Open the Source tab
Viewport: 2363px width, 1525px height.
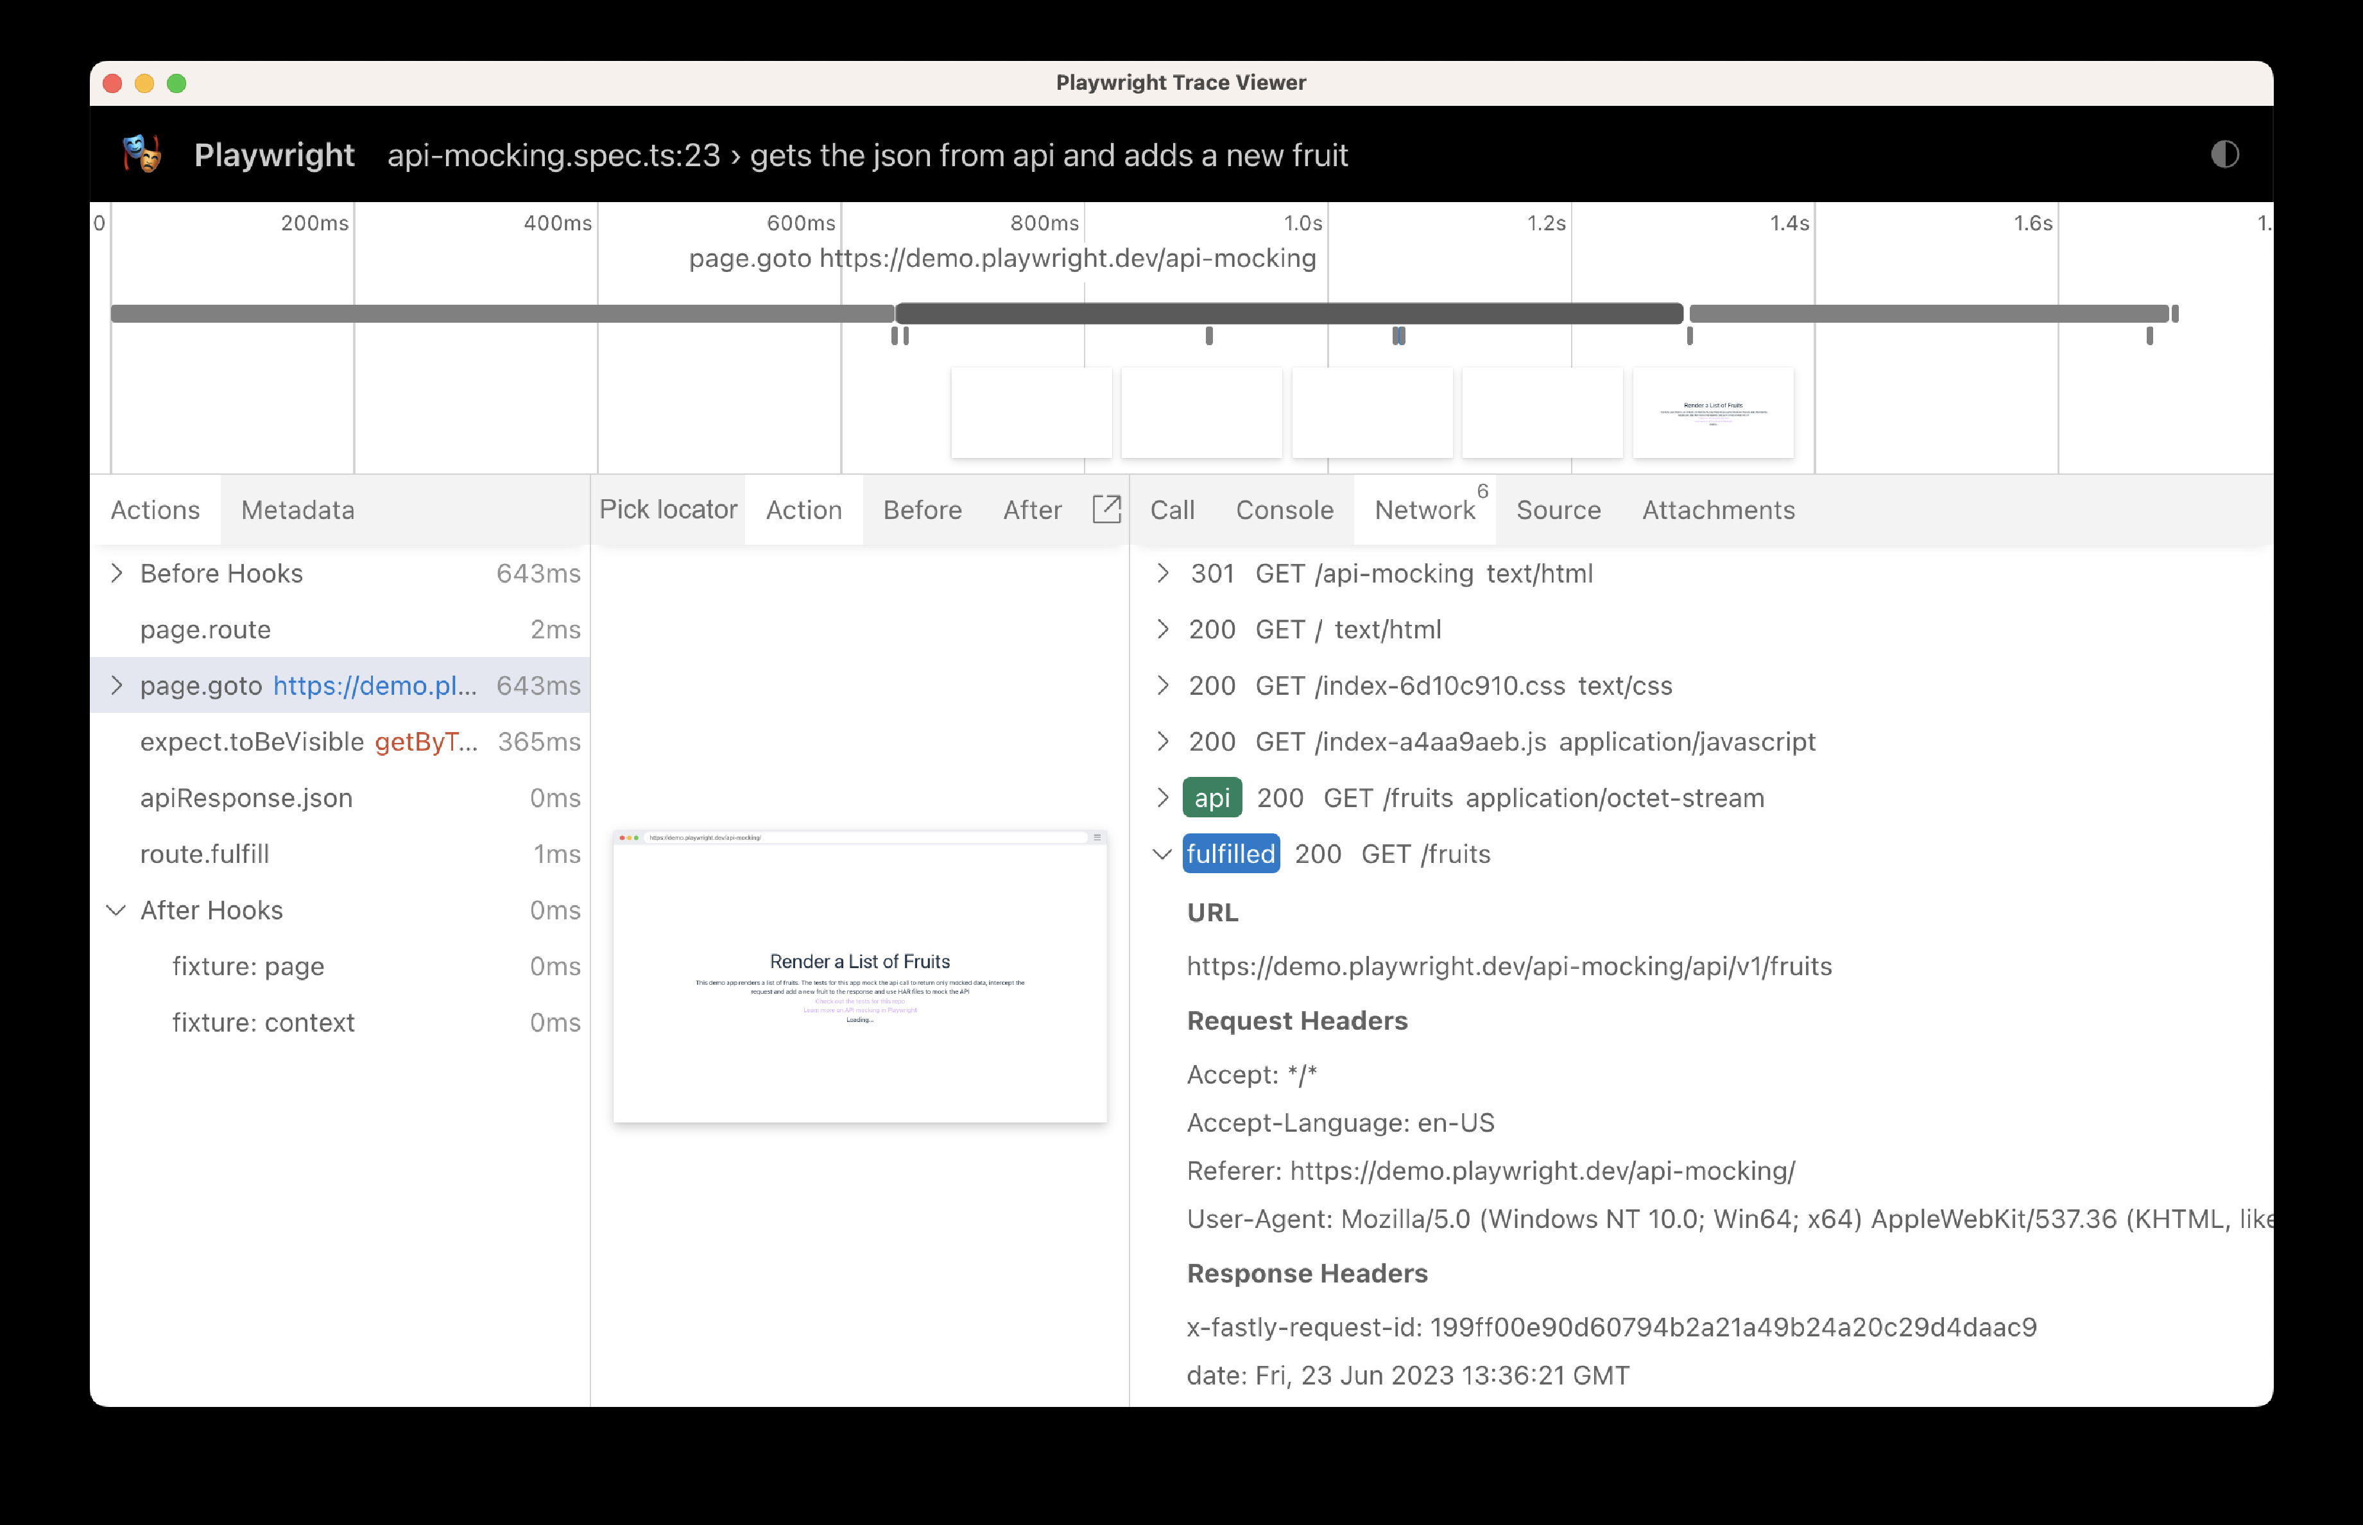click(1559, 510)
